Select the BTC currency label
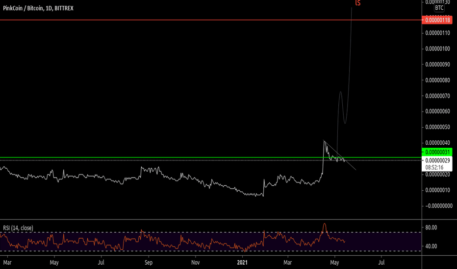The height and width of the screenshot is (269, 457). pos(439,8)
